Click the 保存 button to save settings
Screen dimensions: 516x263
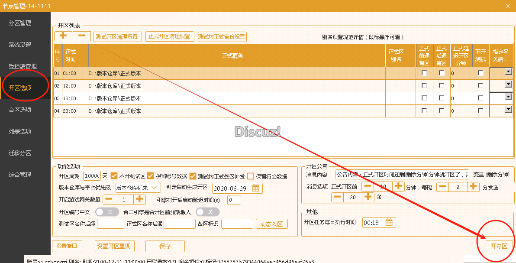point(164,246)
